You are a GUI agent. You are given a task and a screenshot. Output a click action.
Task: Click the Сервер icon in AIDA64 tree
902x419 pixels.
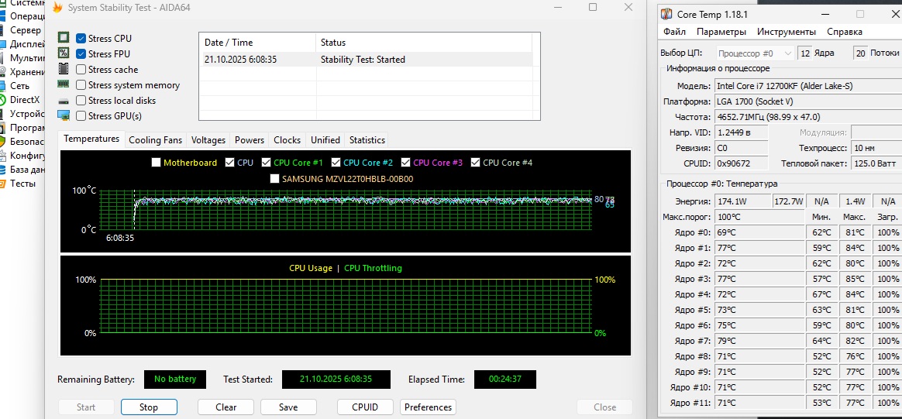pos(2,30)
